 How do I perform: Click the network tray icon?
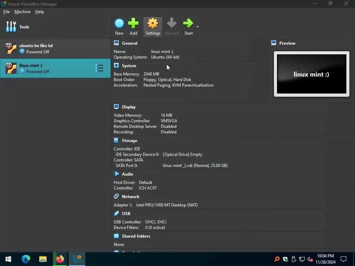302,259
